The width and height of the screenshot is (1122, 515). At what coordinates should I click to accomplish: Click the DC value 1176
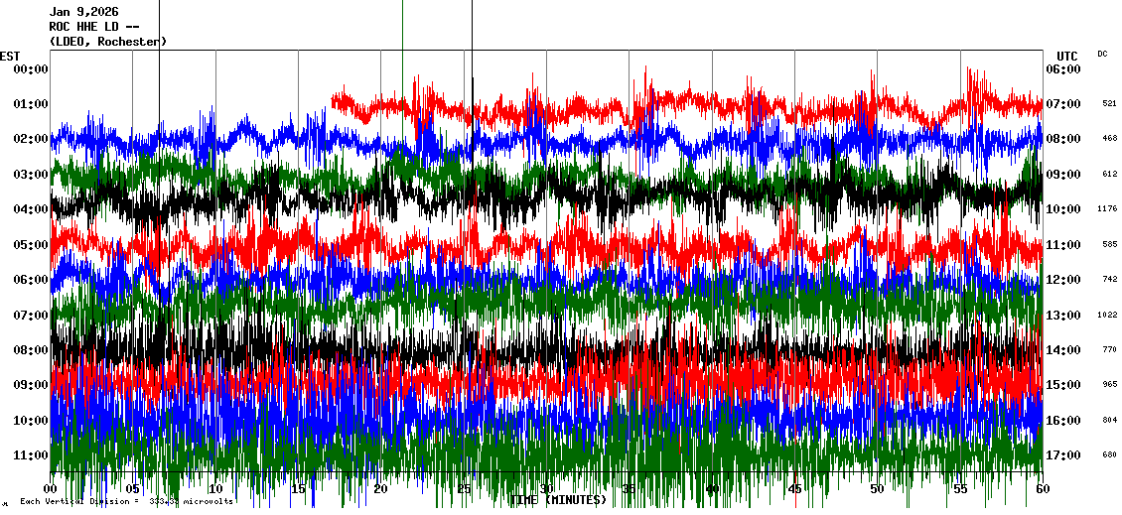pos(1108,209)
